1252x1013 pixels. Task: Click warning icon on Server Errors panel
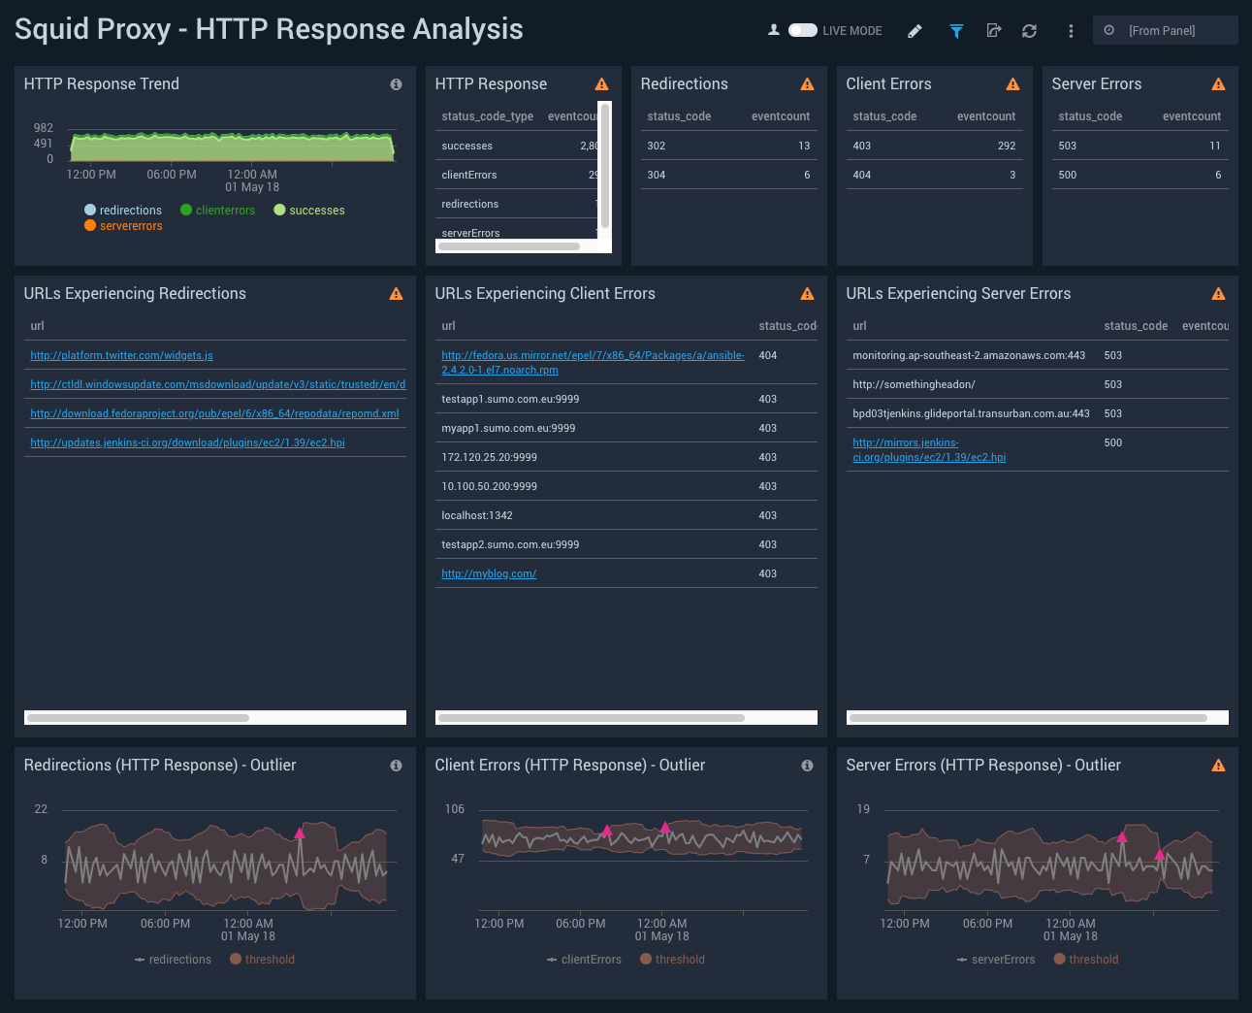1218,84
